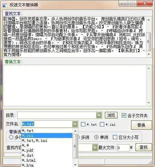Select *.htm from the dropdown list

point(47,165)
